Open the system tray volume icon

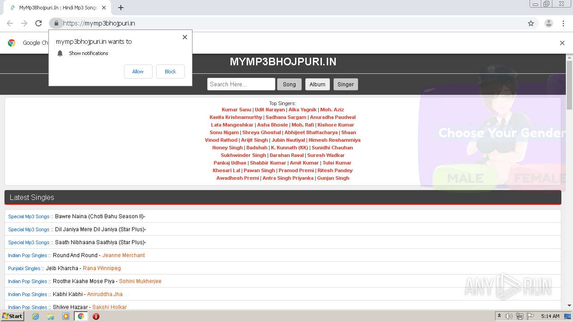509,316
